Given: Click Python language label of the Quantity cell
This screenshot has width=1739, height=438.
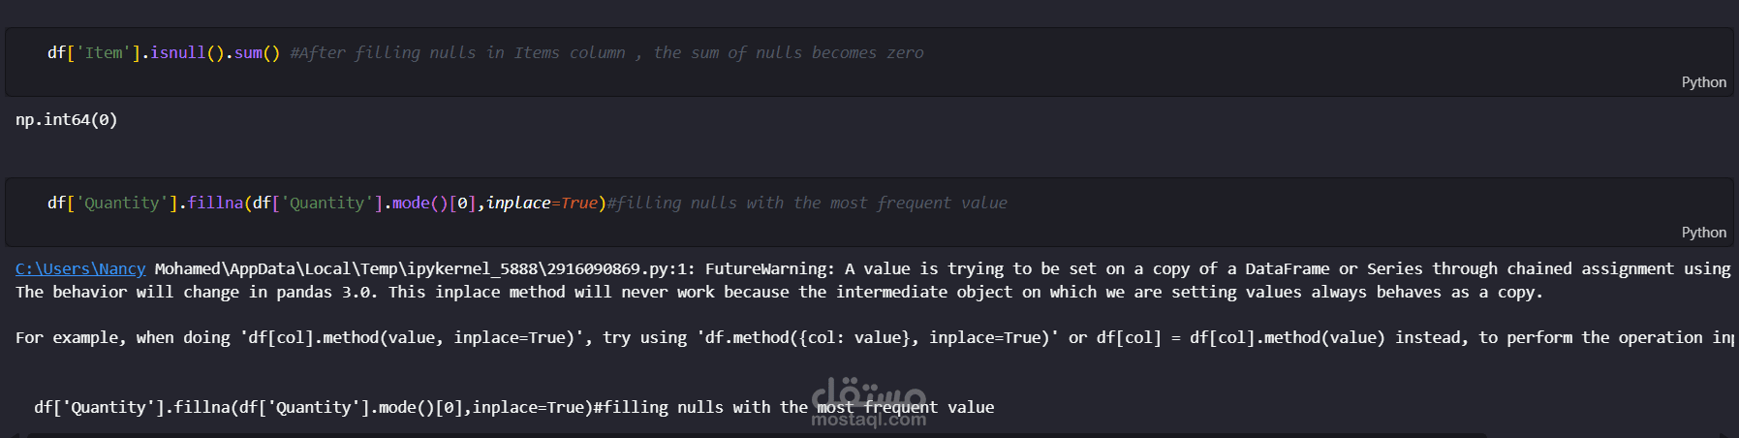Looking at the screenshot, I should [1703, 233].
